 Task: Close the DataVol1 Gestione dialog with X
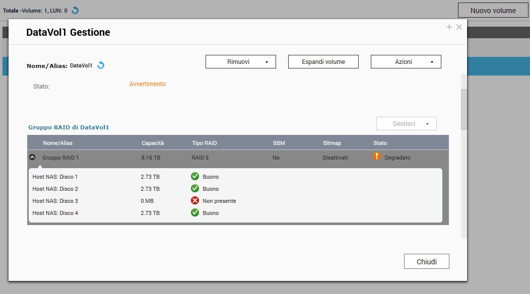click(x=459, y=27)
